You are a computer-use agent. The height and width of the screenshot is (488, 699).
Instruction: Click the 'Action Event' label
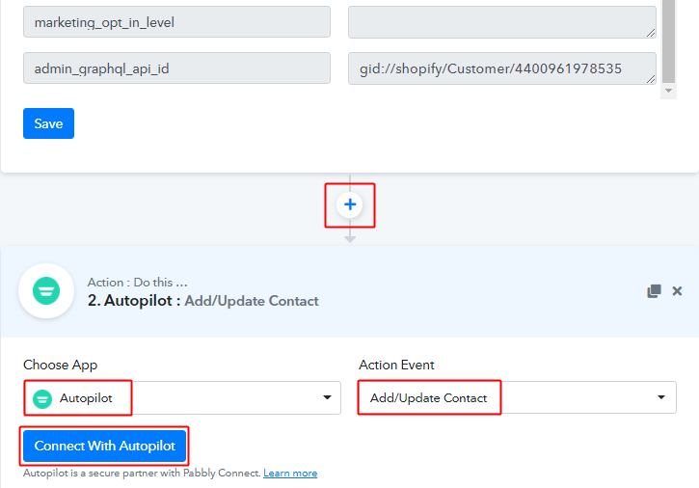click(396, 365)
